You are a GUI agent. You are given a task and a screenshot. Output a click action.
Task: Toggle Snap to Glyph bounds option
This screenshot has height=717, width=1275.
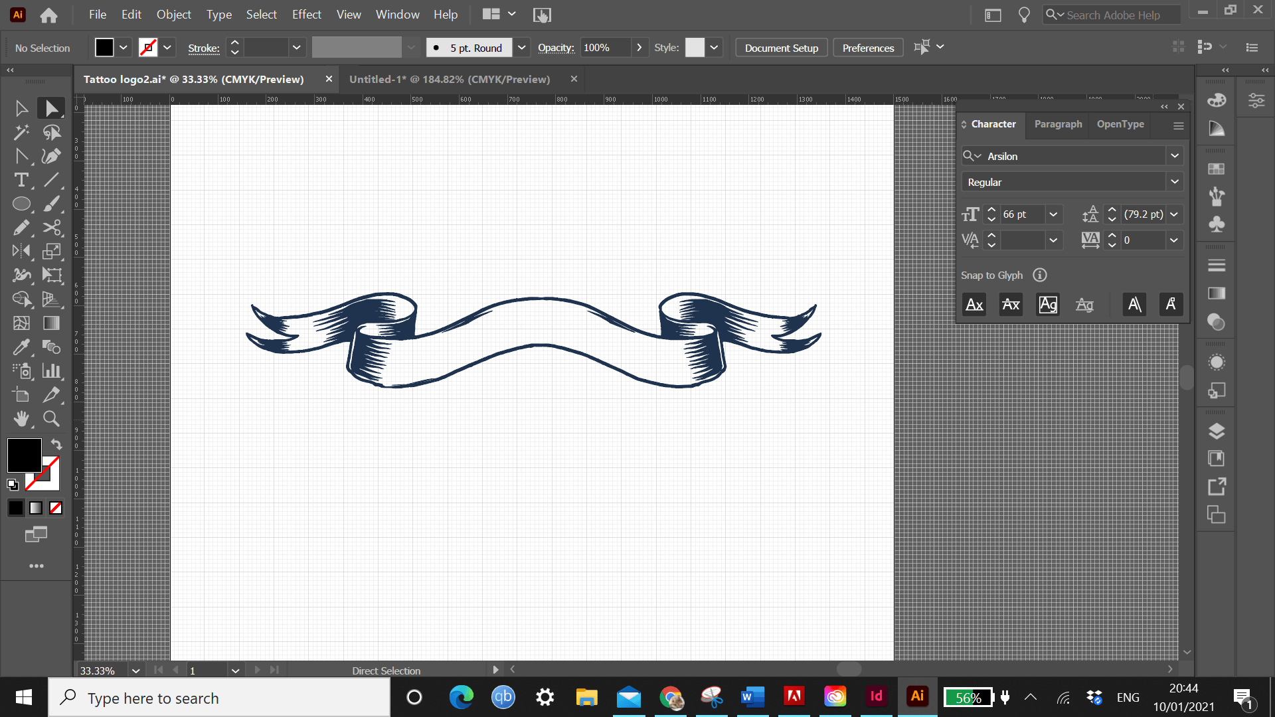tap(1048, 305)
